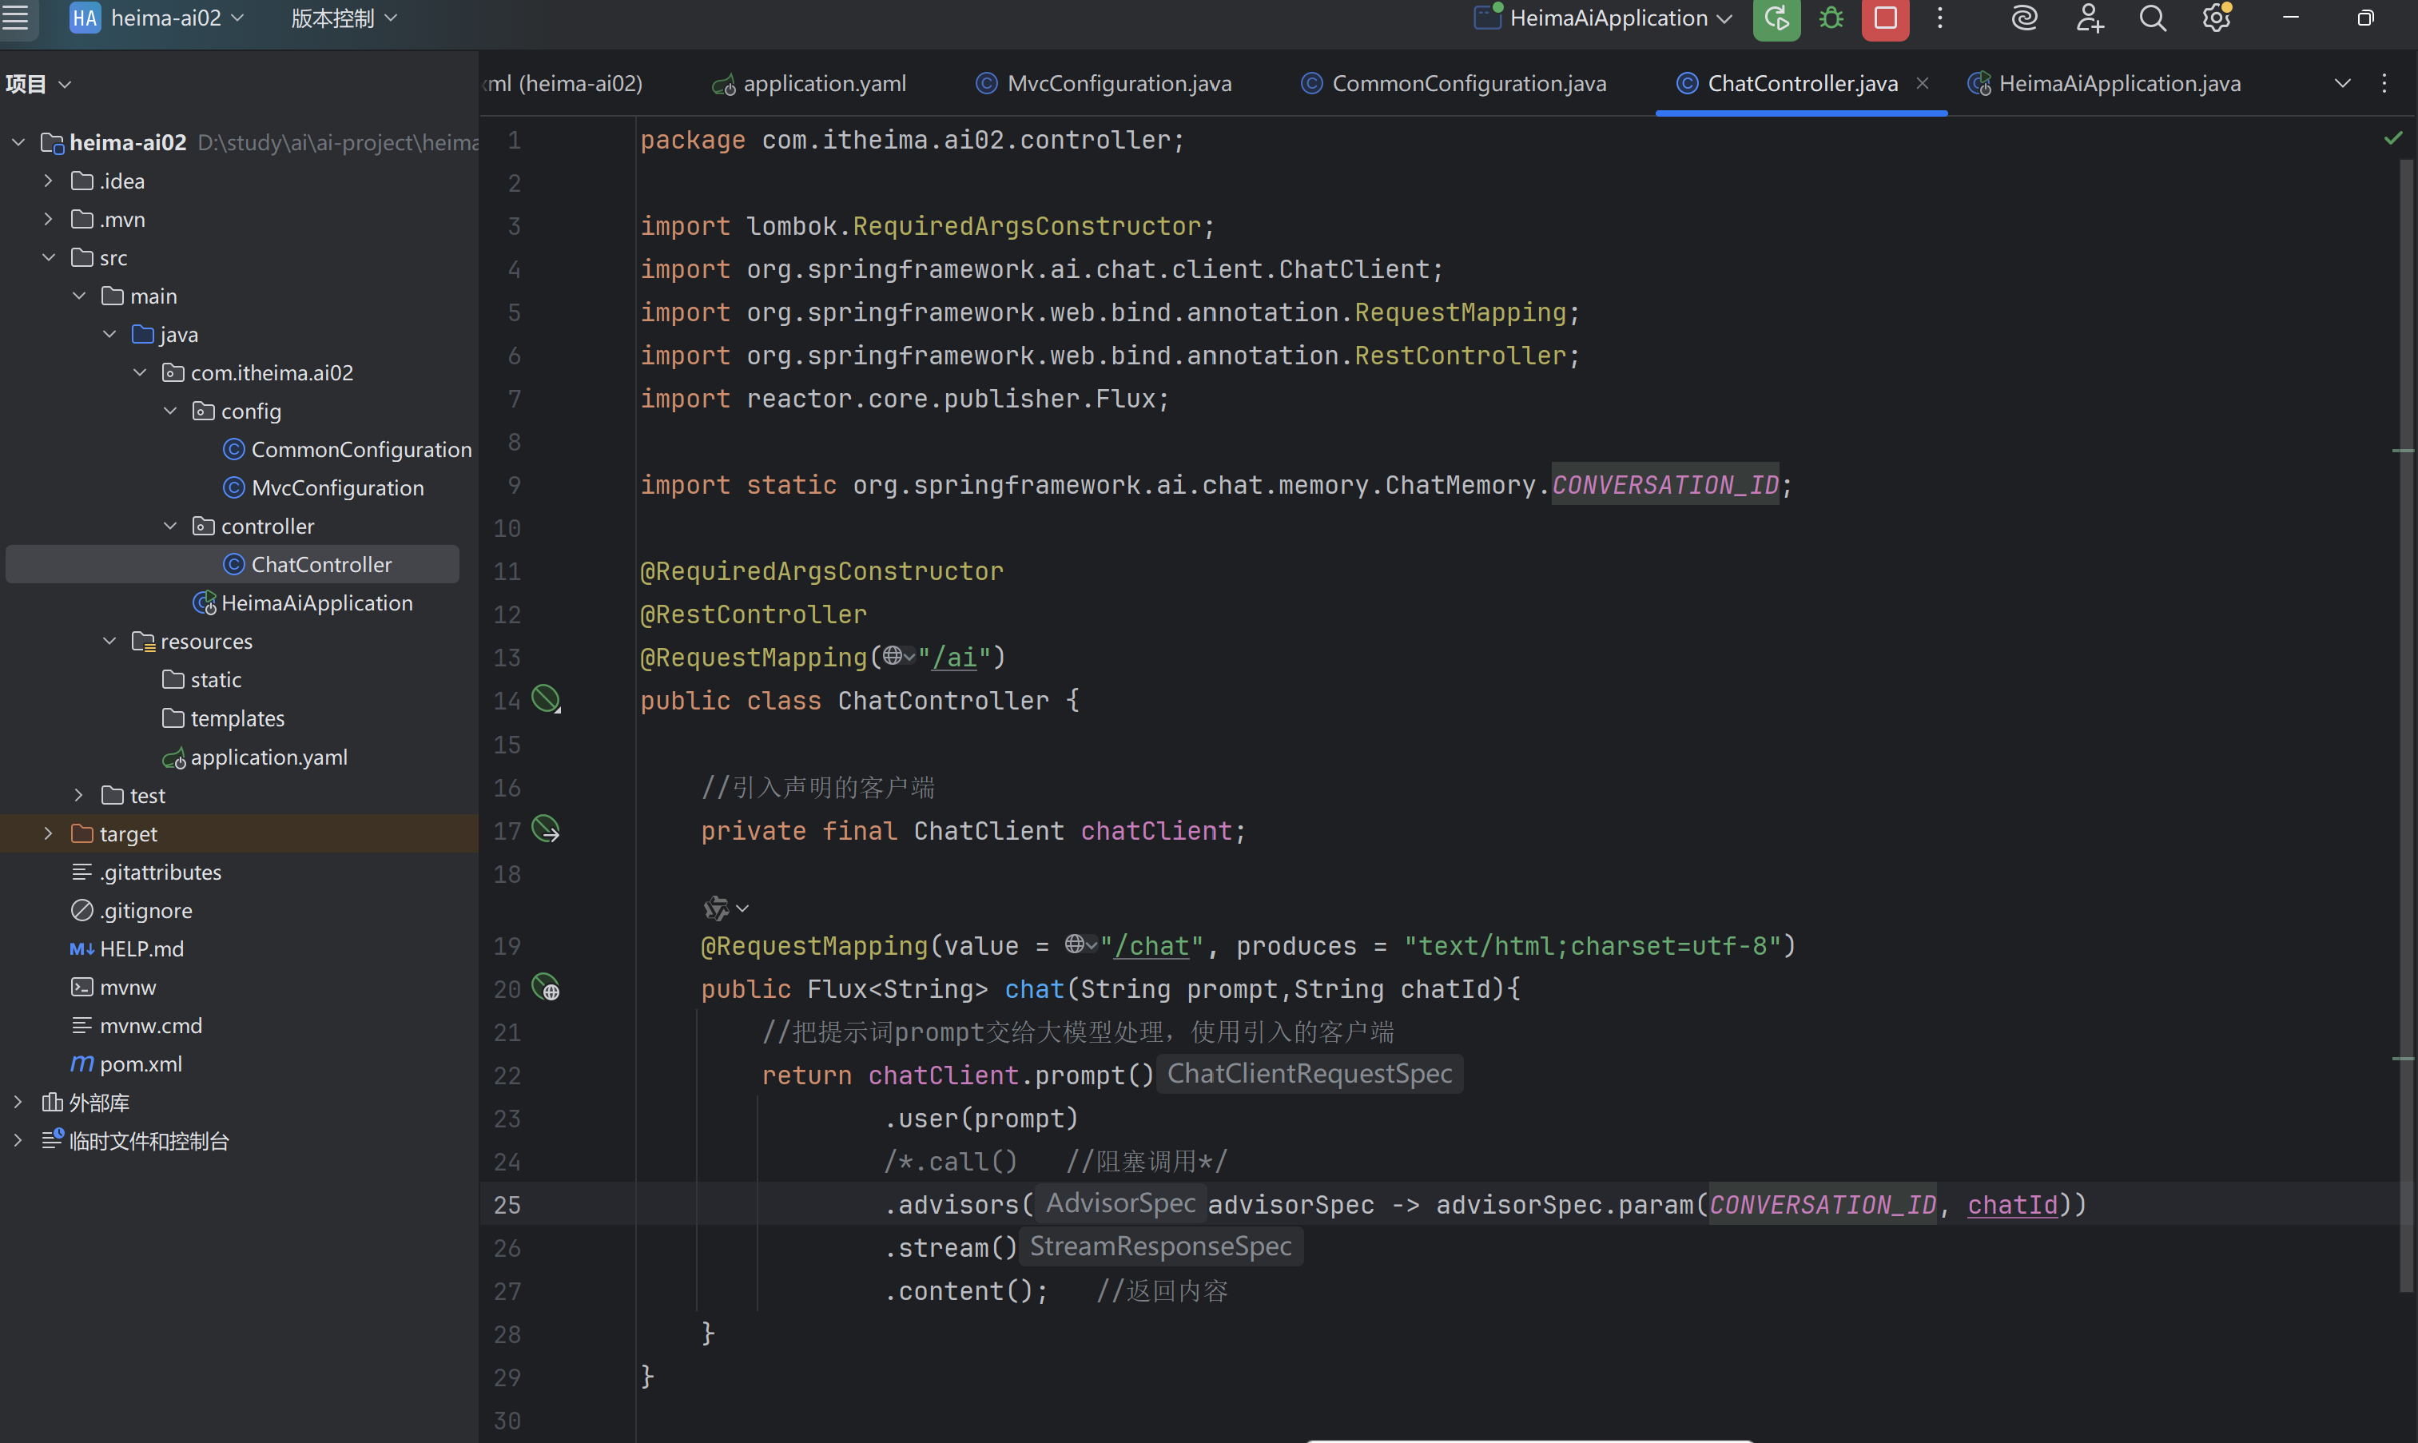Expand the target folder
Screen dimensions: 2418x1443
click(x=48, y=833)
